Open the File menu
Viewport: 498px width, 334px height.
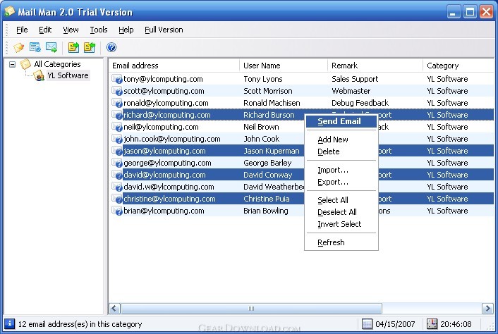point(22,30)
